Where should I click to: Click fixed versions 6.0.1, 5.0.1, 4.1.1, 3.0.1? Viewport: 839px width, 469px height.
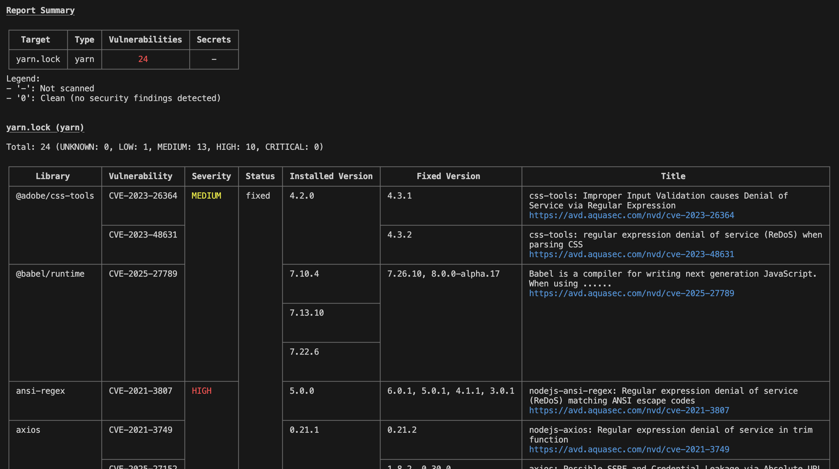pyautogui.click(x=451, y=391)
